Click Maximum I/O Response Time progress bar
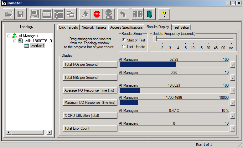The height and width of the screenshot is (148, 243). (174, 103)
